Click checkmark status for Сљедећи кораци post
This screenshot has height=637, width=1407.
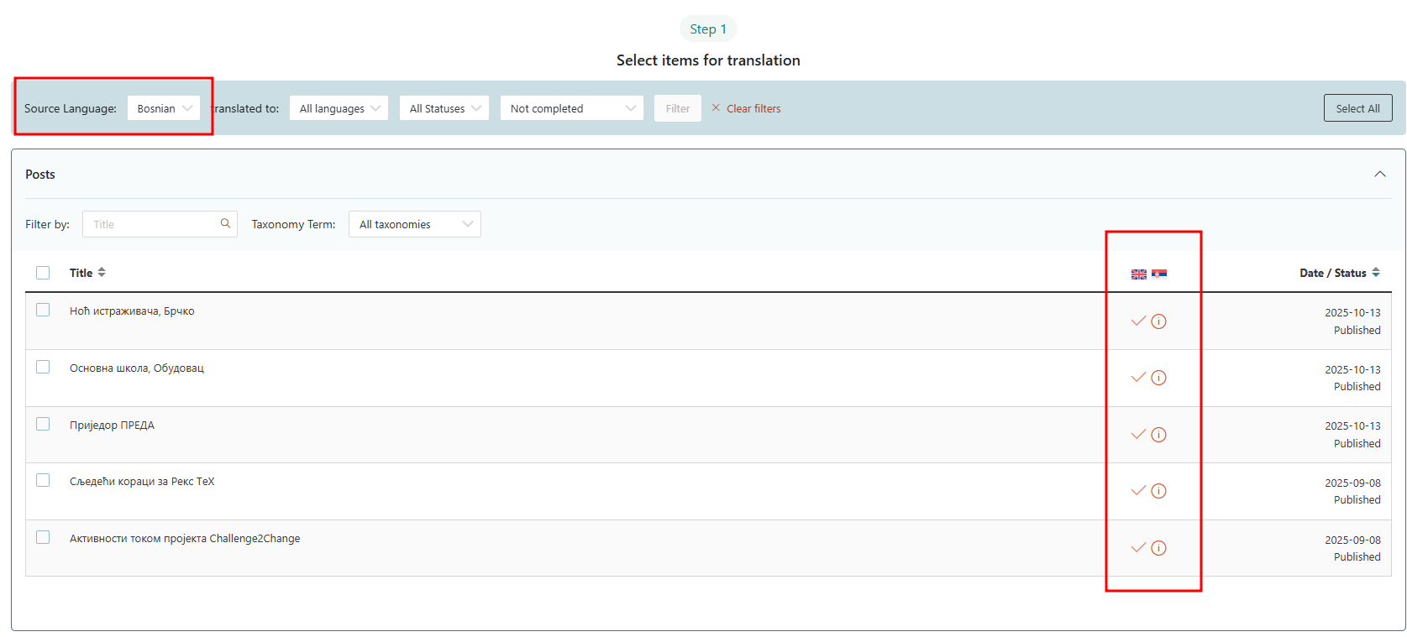point(1138,491)
